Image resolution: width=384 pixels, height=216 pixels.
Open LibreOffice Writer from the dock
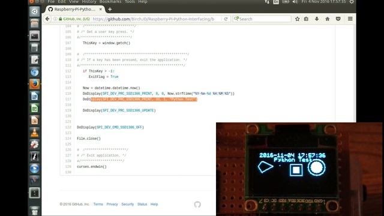(35, 96)
